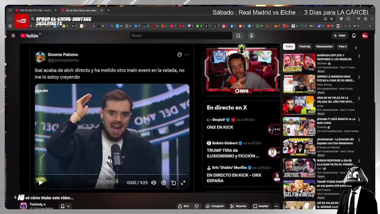Screen dimensions: 380x214
Task: Click the Crear button
Action: [x=340, y=36]
